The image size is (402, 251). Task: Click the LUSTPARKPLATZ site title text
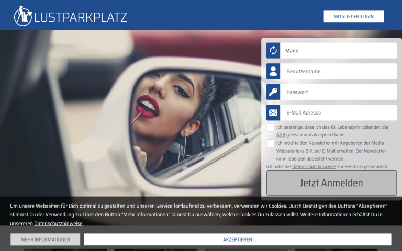(81, 17)
